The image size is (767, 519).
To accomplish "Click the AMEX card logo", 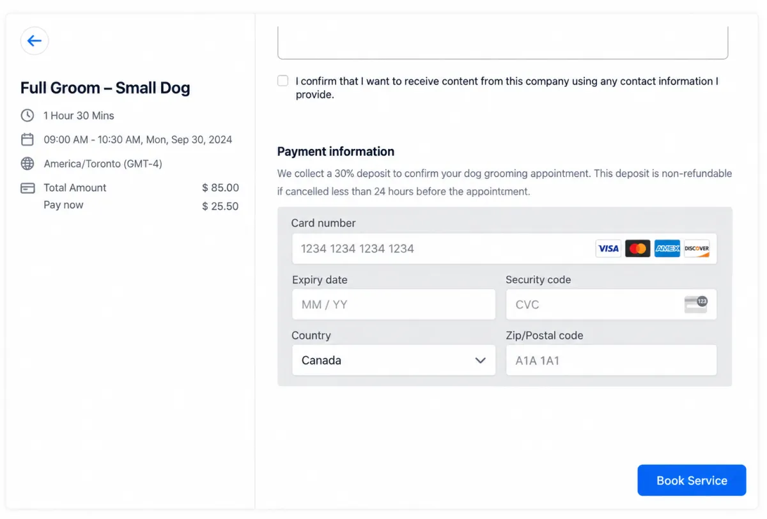I will point(667,249).
